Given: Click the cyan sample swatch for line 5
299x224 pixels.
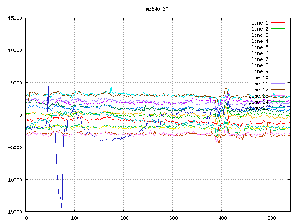Looking at the screenshot, I should [278, 47].
